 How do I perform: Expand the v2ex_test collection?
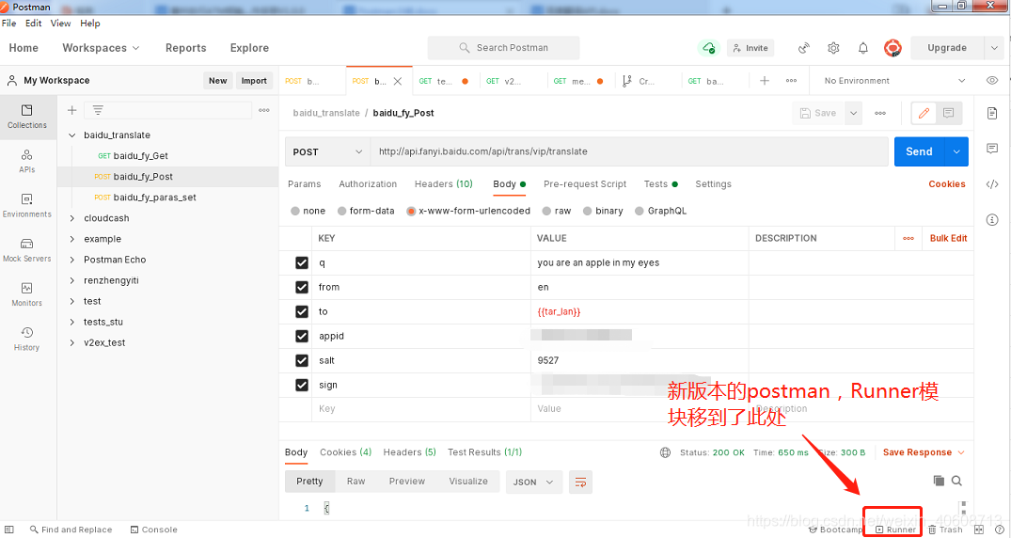click(x=72, y=342)
